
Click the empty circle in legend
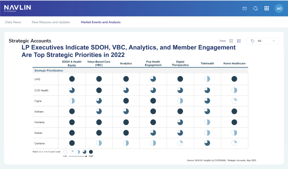pos(65,152)
